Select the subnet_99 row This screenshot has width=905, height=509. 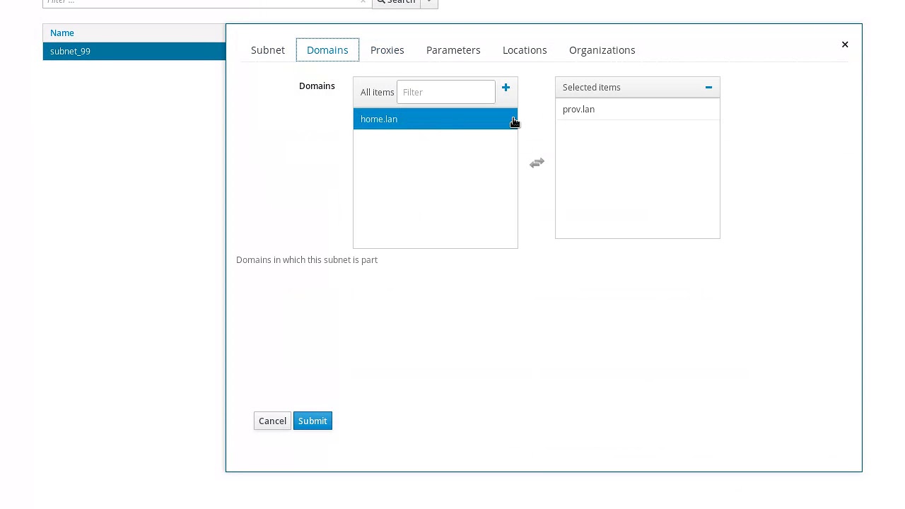[x=70, y=52]
